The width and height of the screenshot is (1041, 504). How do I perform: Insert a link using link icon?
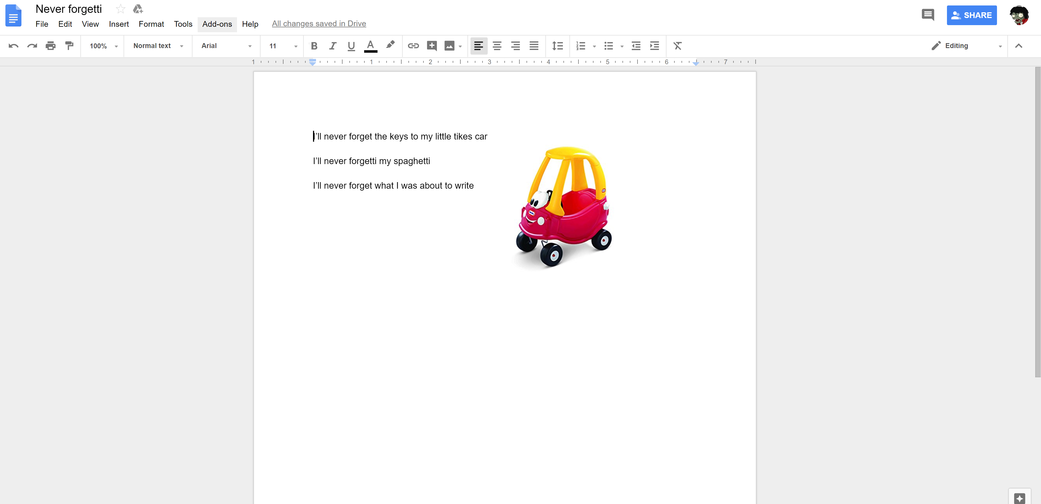click(x=413, y=46)
